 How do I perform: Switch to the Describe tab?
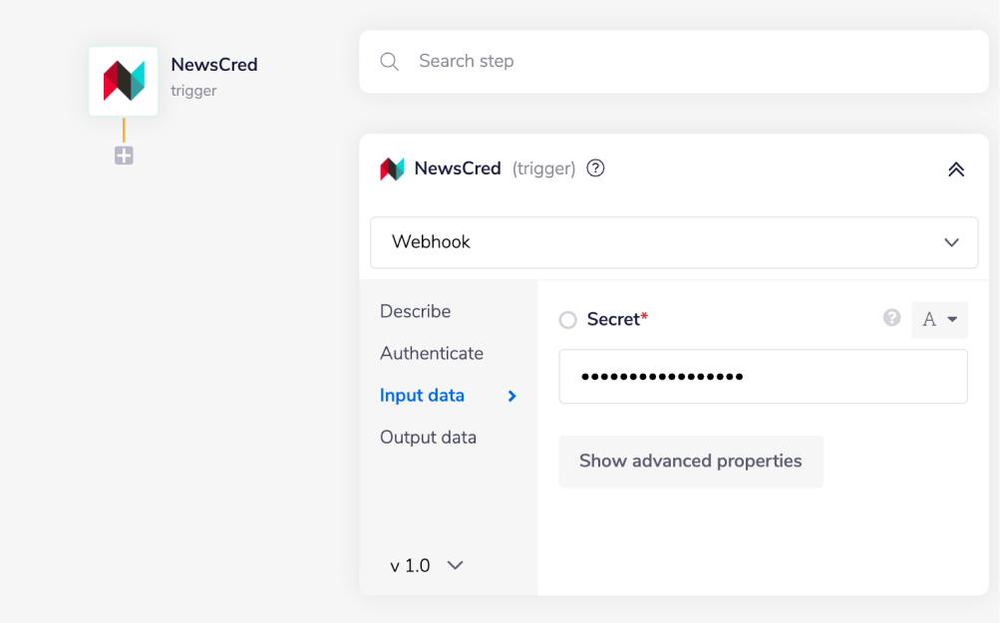[x=415, y=311]
